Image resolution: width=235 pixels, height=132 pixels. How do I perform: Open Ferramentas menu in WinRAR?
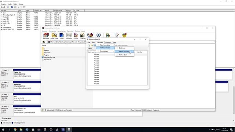(61, 31)
